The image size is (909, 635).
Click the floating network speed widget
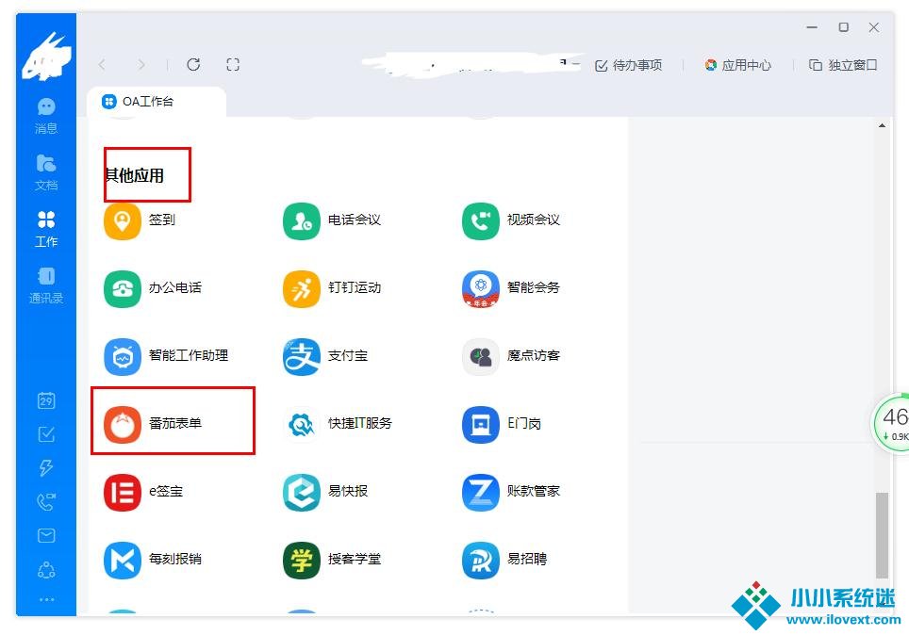(892, 424)
